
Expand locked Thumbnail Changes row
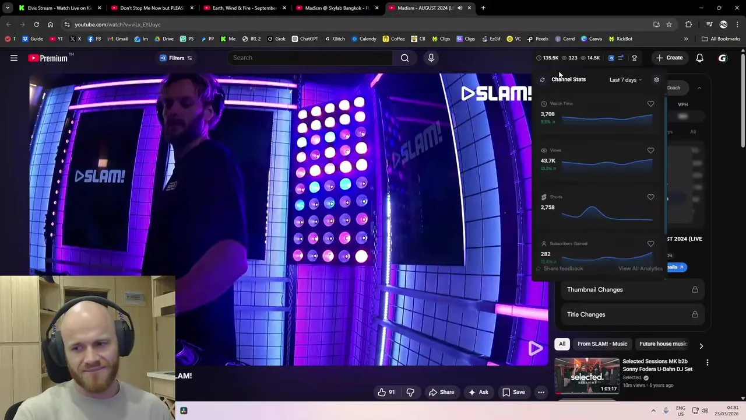632,290
